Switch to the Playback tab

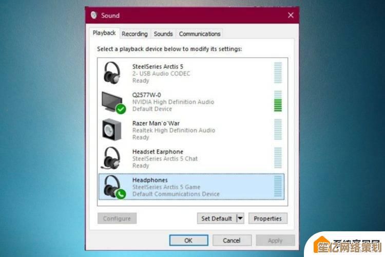[104, 33]
